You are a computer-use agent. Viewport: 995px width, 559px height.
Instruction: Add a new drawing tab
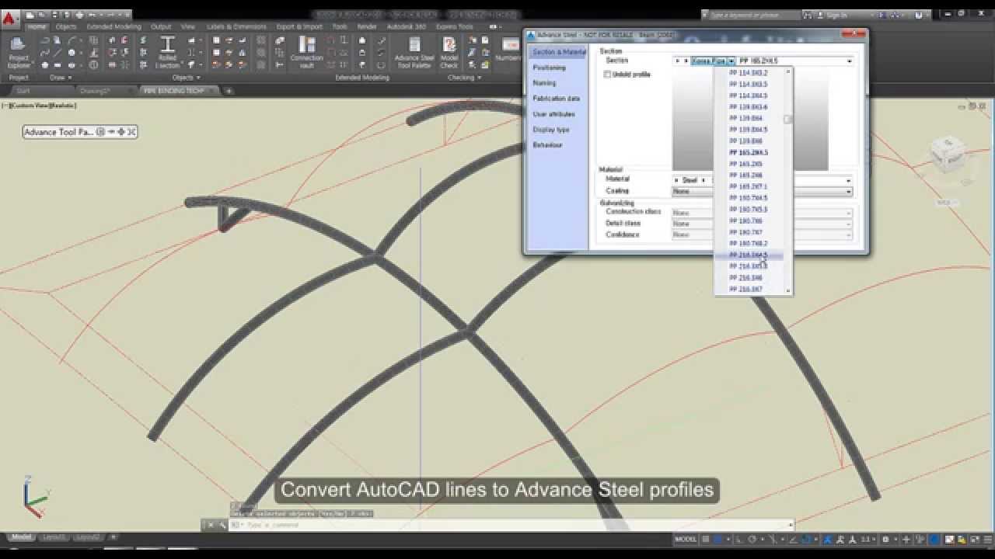click(229, 91)
